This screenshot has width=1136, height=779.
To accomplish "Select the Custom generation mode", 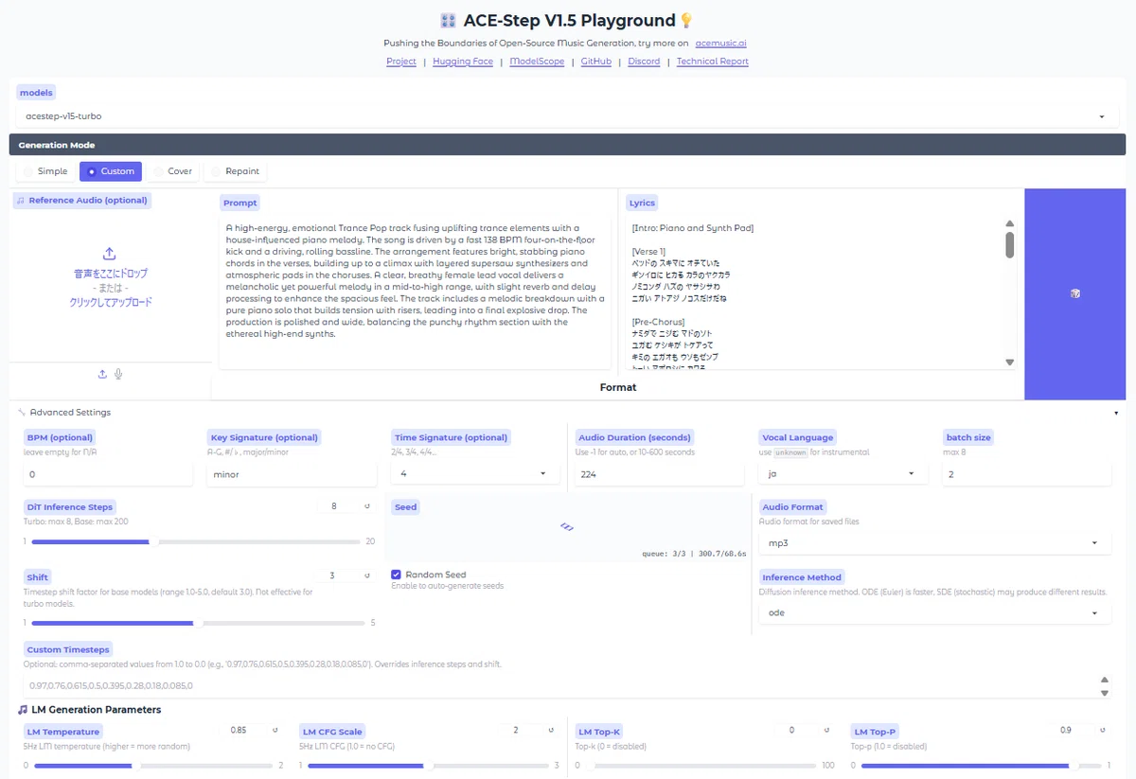I will coord(111,171).
